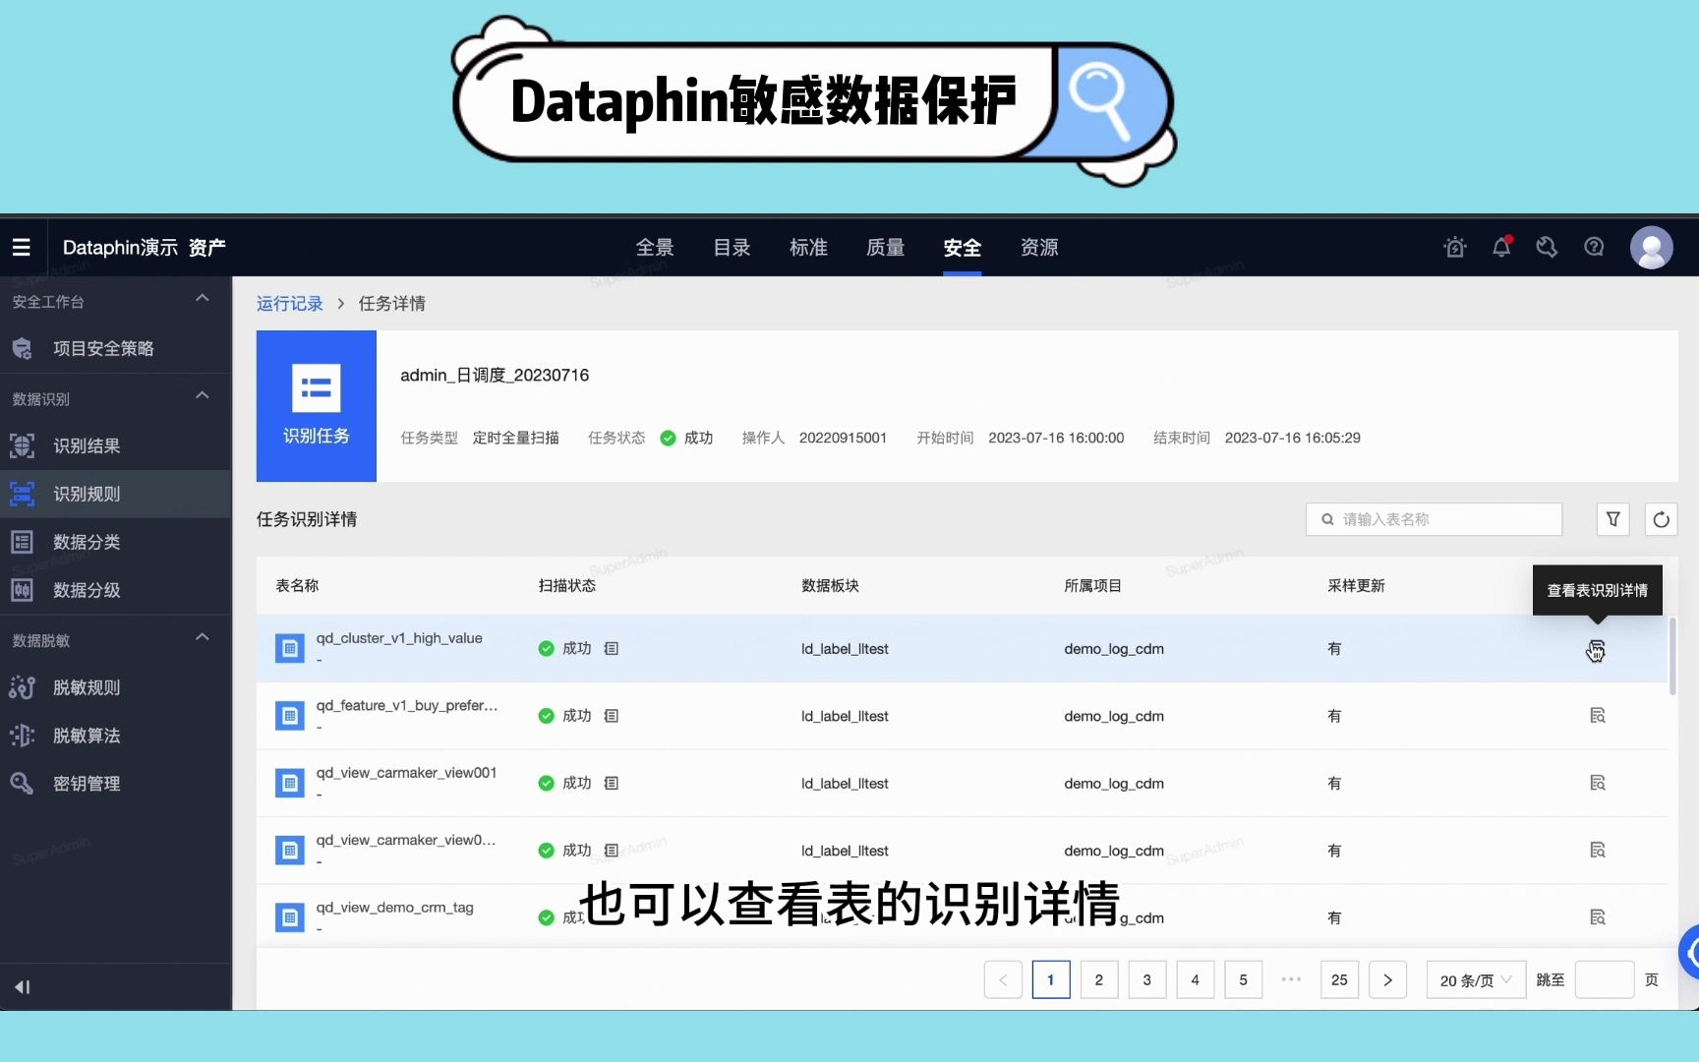Switch to the 全景 tab
Viewport: 1699px width, 1062px height.
[655, 248]
